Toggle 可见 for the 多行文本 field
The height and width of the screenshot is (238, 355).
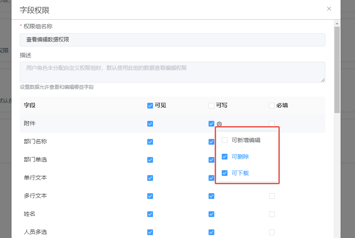[150, 196]
